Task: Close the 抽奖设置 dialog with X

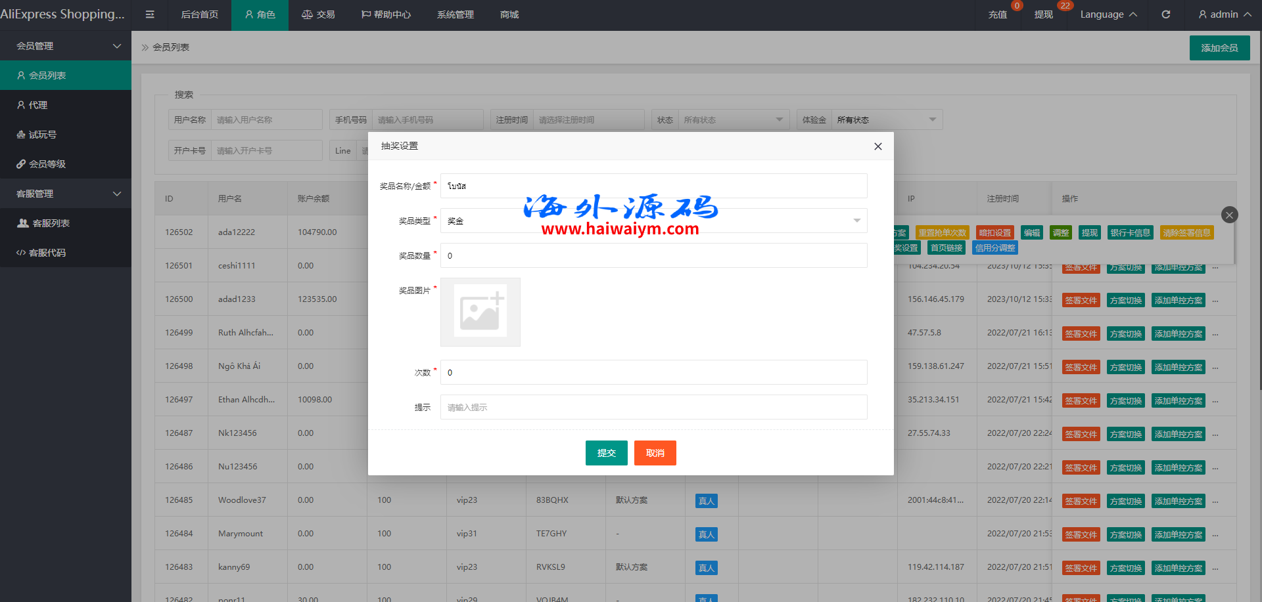Action: [x=877, y=146]
